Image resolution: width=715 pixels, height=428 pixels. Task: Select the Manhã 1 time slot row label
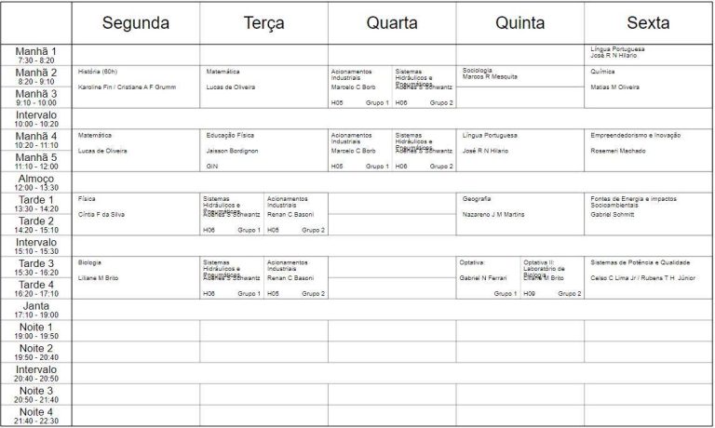tap(36, 55)
